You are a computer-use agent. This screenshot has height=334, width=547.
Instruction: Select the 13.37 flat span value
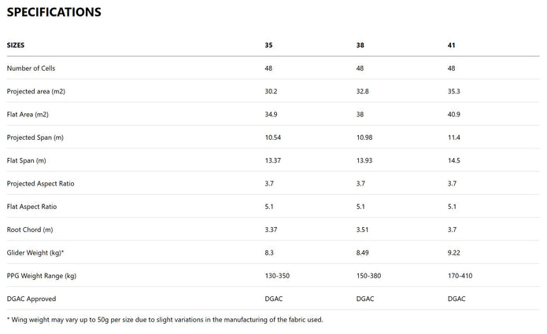click(275, 160)
